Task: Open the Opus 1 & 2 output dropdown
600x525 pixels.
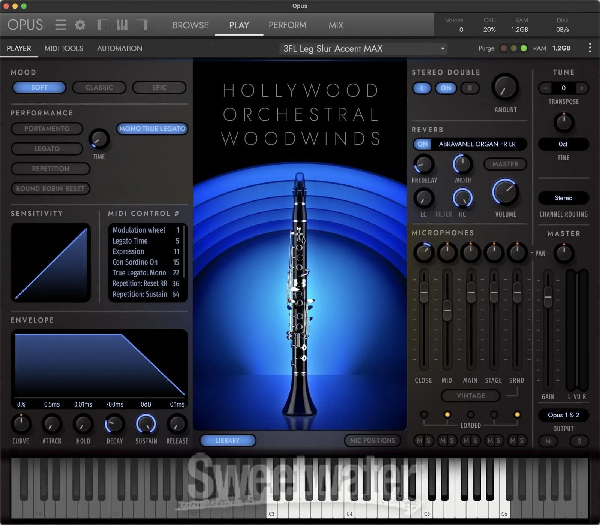Action: (x=564, y=415)
